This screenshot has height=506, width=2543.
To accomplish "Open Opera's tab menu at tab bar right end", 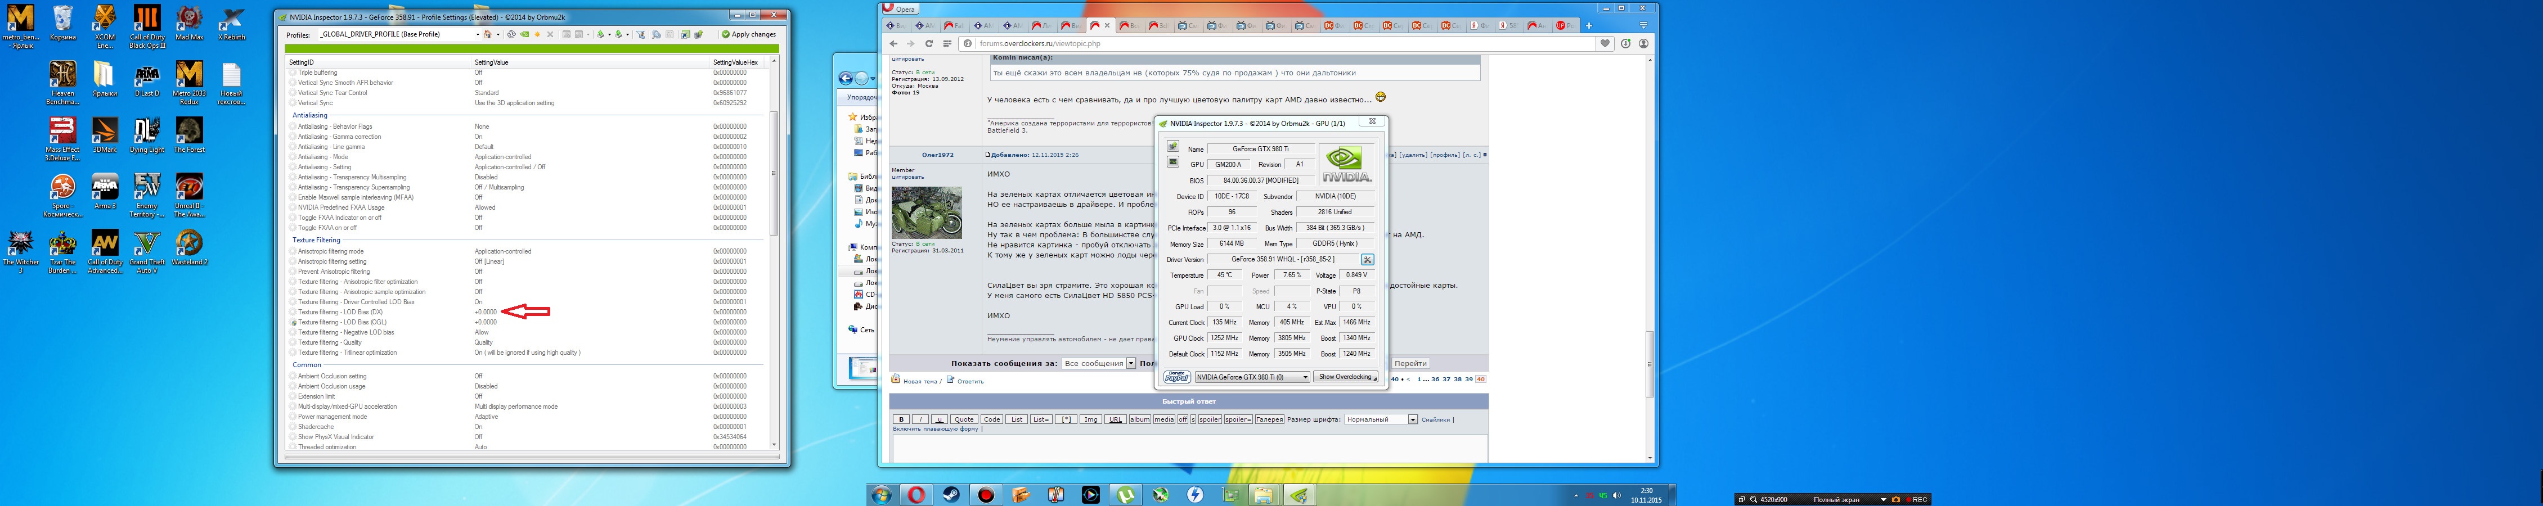I will tap(1644, 26).
